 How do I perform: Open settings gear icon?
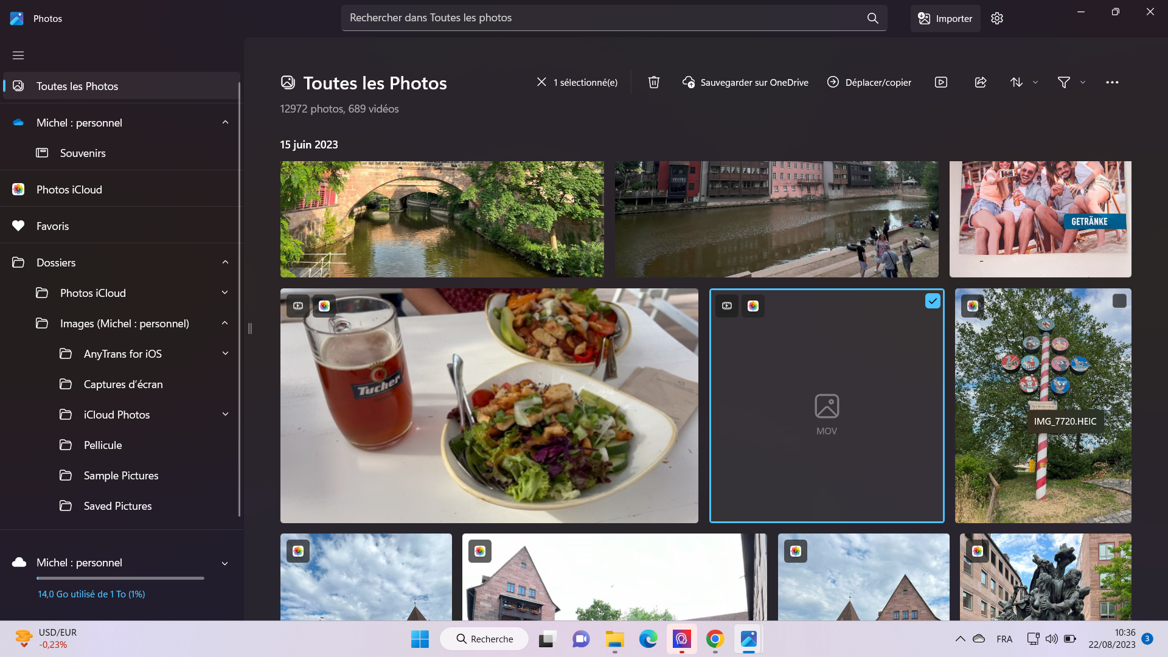point(997,18)
